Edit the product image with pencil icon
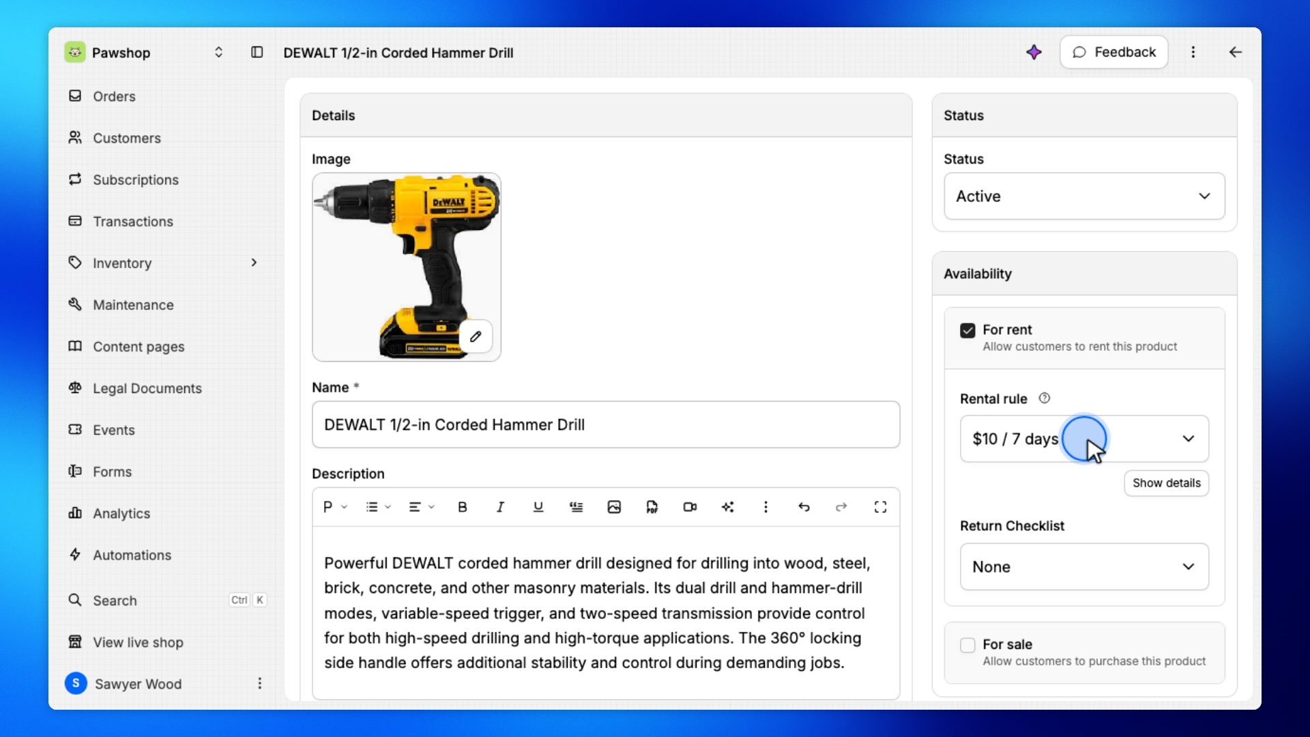The image size is (1310, 737). coord(476,336)
